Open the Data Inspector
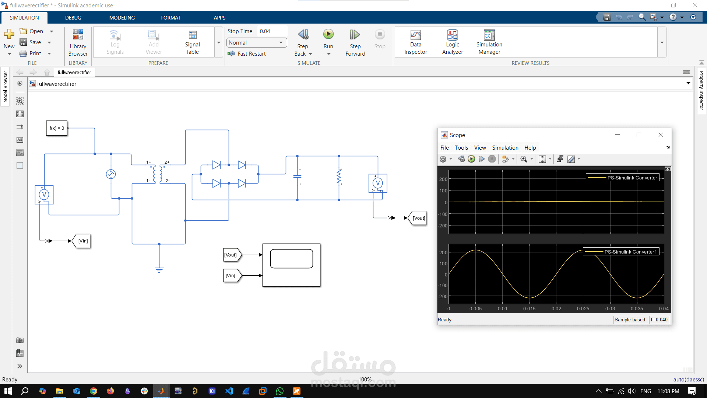Image resolution: width=707 pixels, height=398 pixels. 415,42
